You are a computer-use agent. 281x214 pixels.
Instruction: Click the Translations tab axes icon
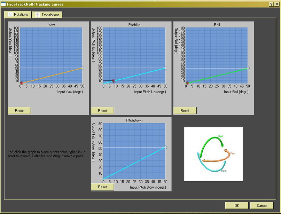[x=38, y=15]
